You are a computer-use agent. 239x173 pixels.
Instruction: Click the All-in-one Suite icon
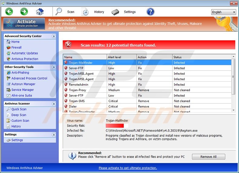[8, 96]
